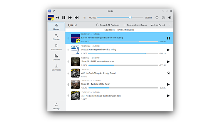Download the Luigi Board episode
This screenshot has height=124, width=221.
tap(168, 73)
